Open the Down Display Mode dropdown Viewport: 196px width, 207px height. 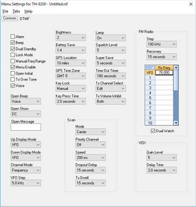click(x=26, y=157)
